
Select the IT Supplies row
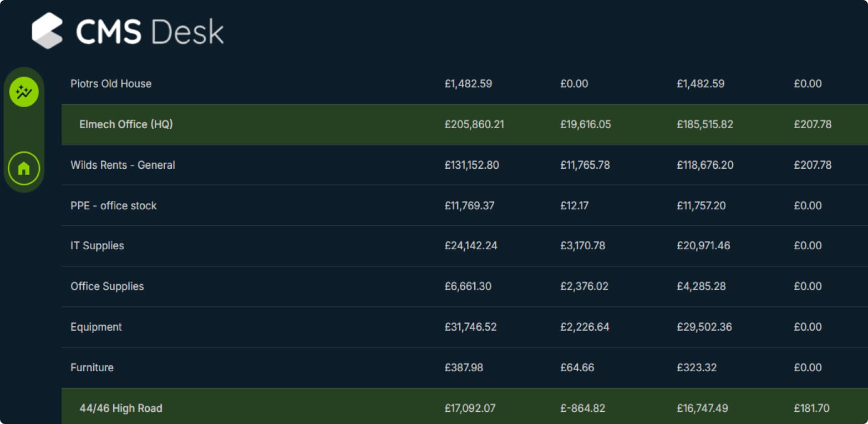click(x=97, y=245)
